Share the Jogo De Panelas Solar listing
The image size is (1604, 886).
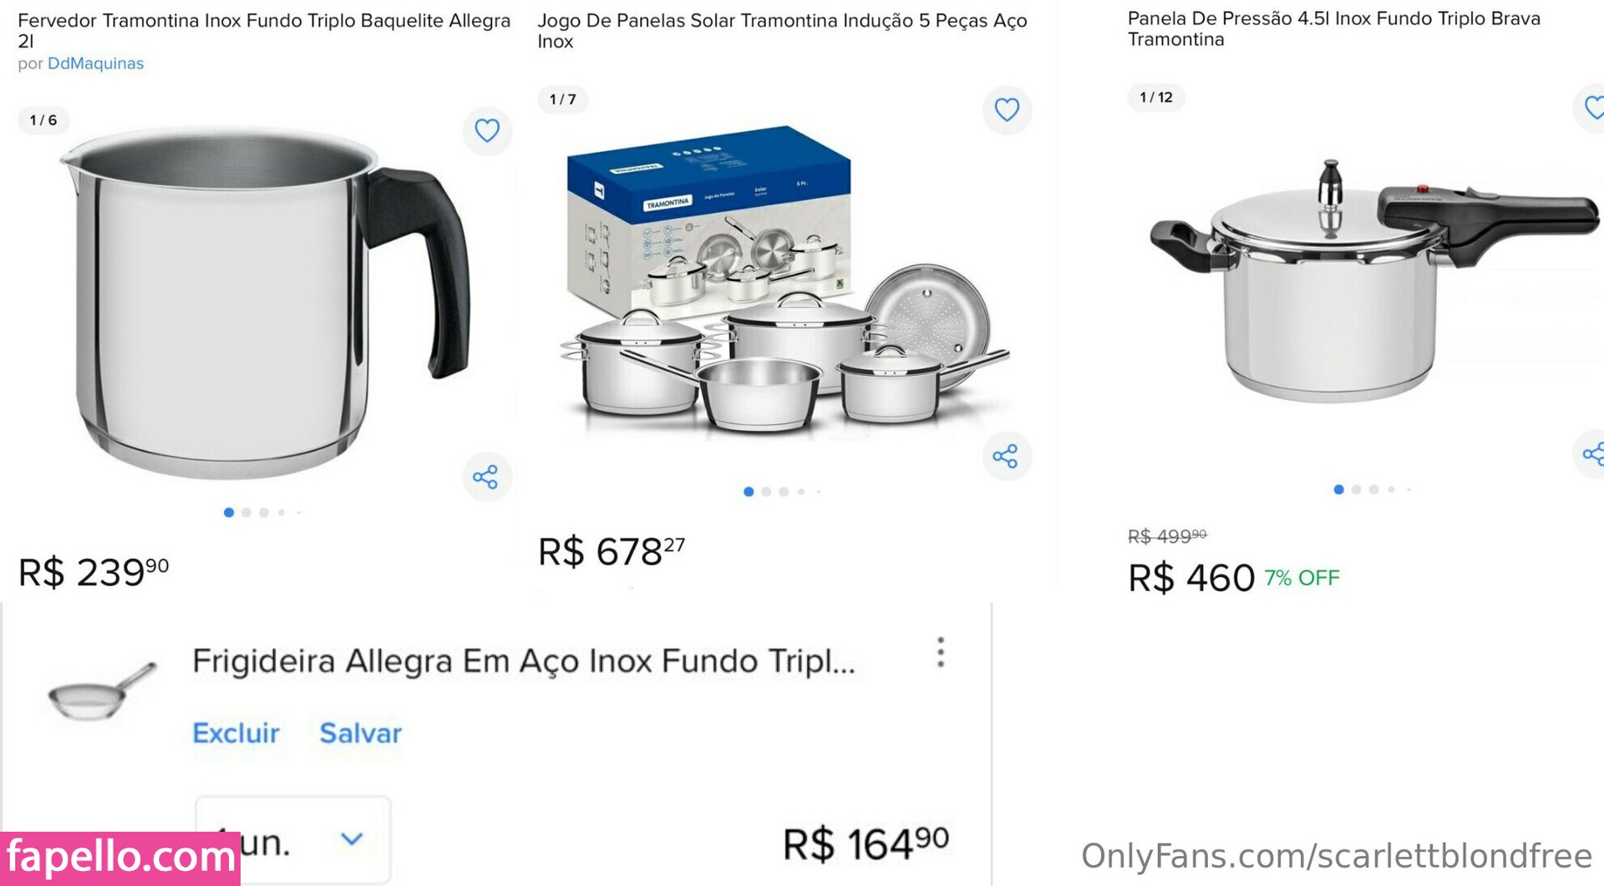1006,456
